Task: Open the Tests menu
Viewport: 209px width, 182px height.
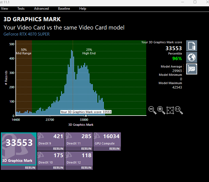Action: [x=21, y=9]
